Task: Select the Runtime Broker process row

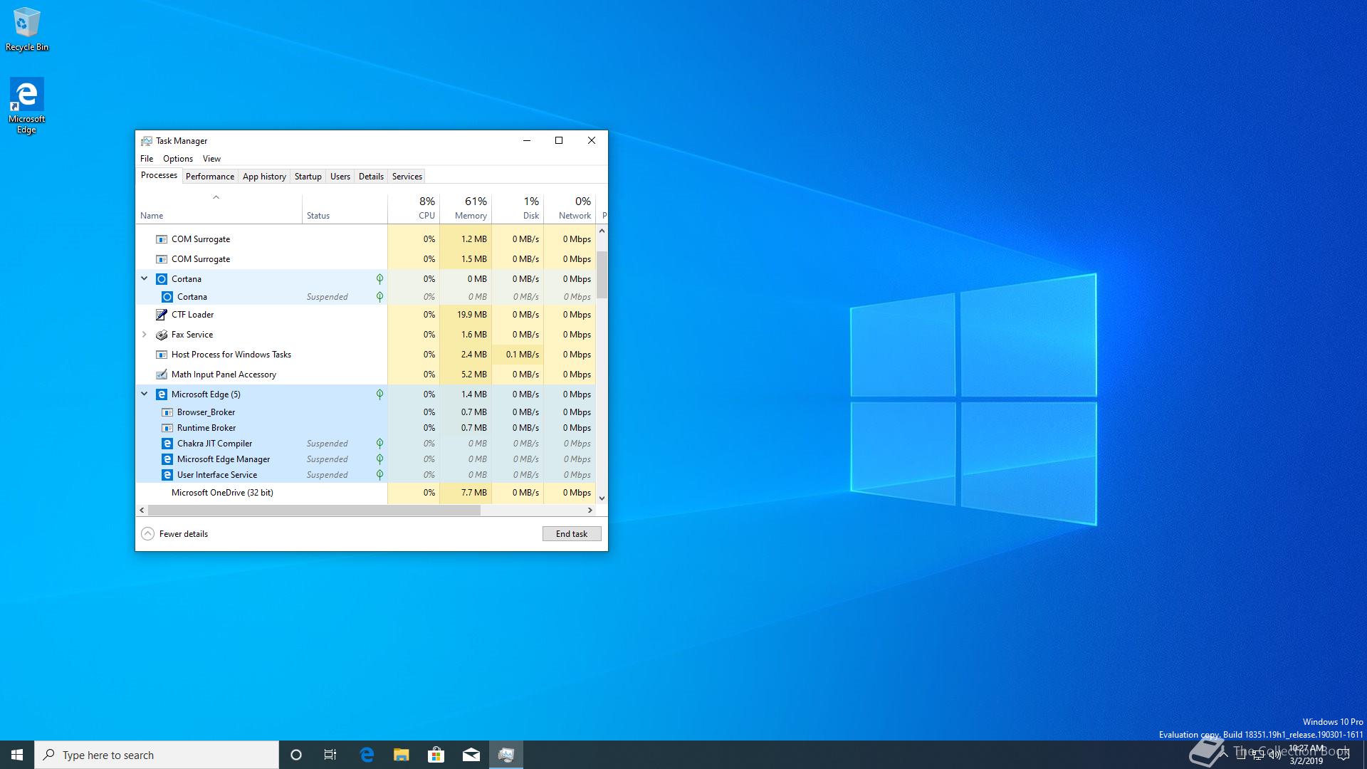Action: click(x=366, y=428)
